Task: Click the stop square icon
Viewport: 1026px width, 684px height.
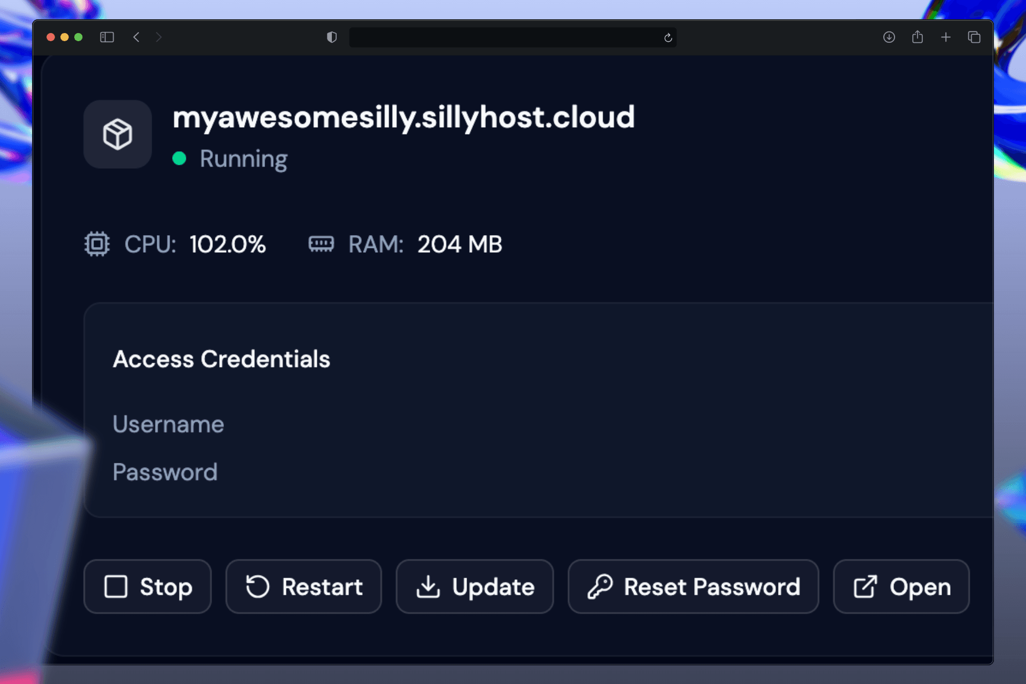Action: tap(116, 586)
